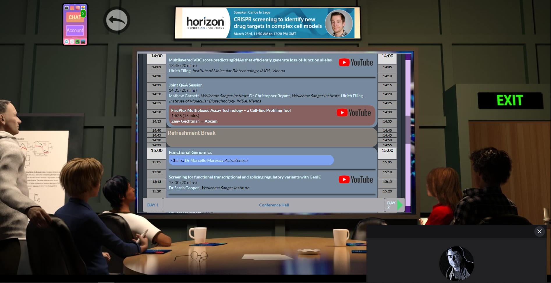
Task: Select the Joint Q&A Session title
Action: coord(185,85)
